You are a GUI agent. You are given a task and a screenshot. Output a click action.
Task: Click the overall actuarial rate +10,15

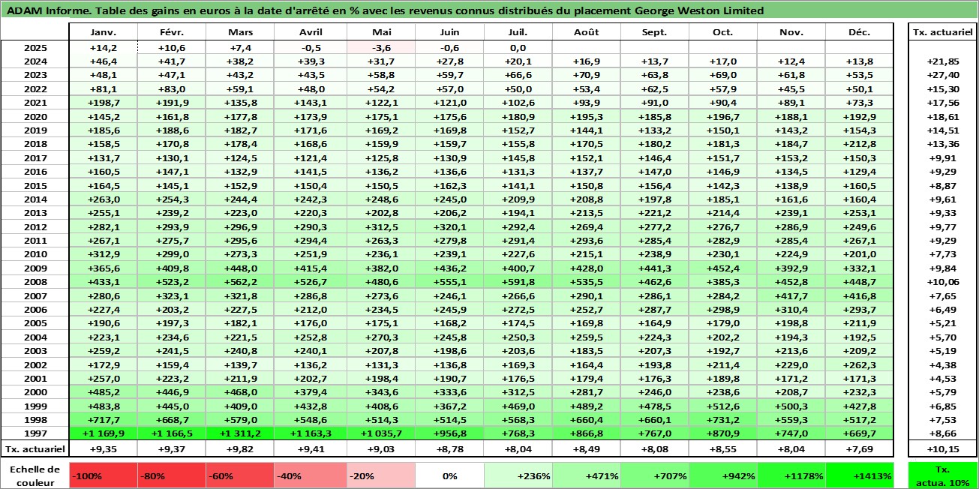942,448
